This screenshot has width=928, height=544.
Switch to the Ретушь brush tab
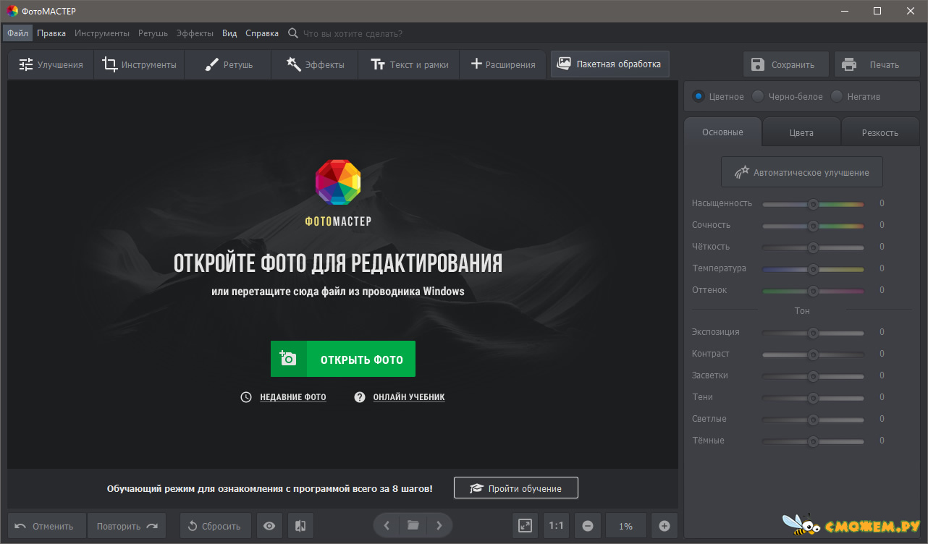tap(228, 64)
